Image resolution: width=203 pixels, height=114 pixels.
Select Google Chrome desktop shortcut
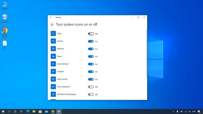click(5, 32)
